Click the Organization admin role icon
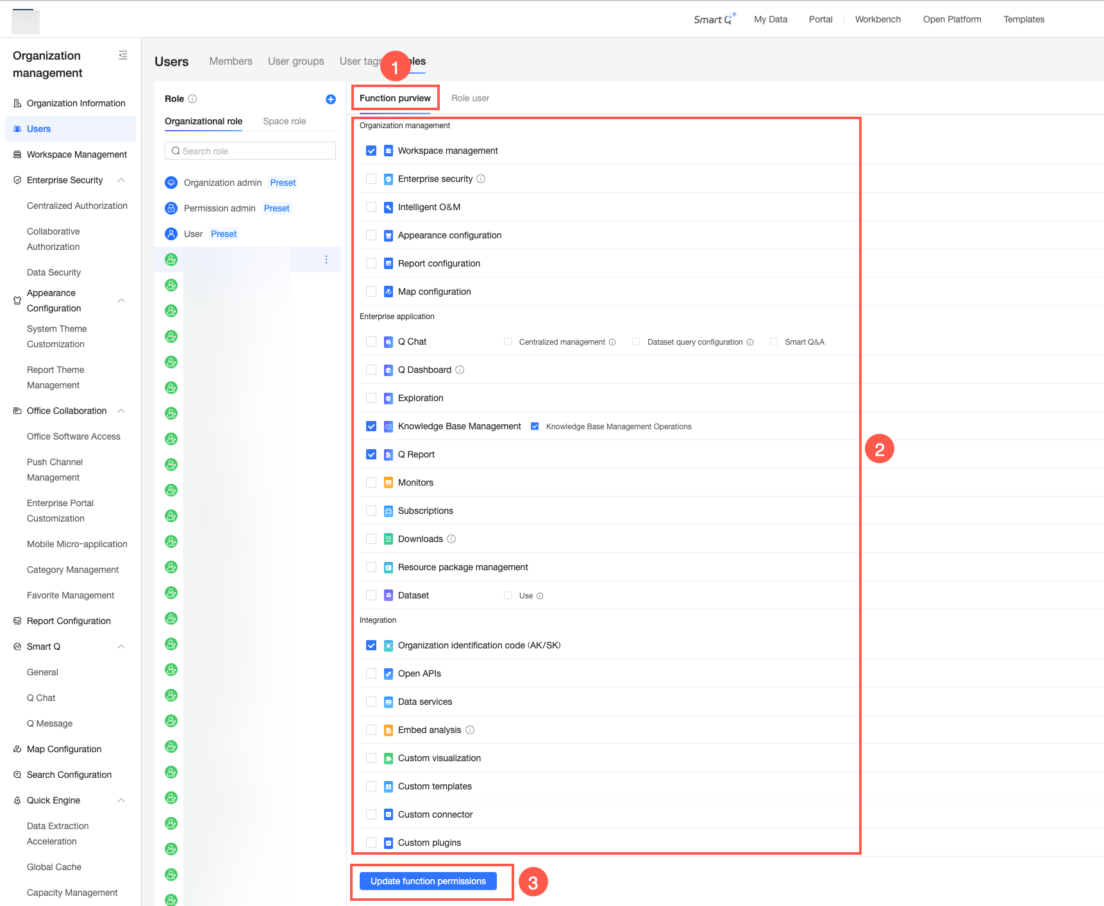This screenshot has height=906, width=1104. (x=171, y=183)
